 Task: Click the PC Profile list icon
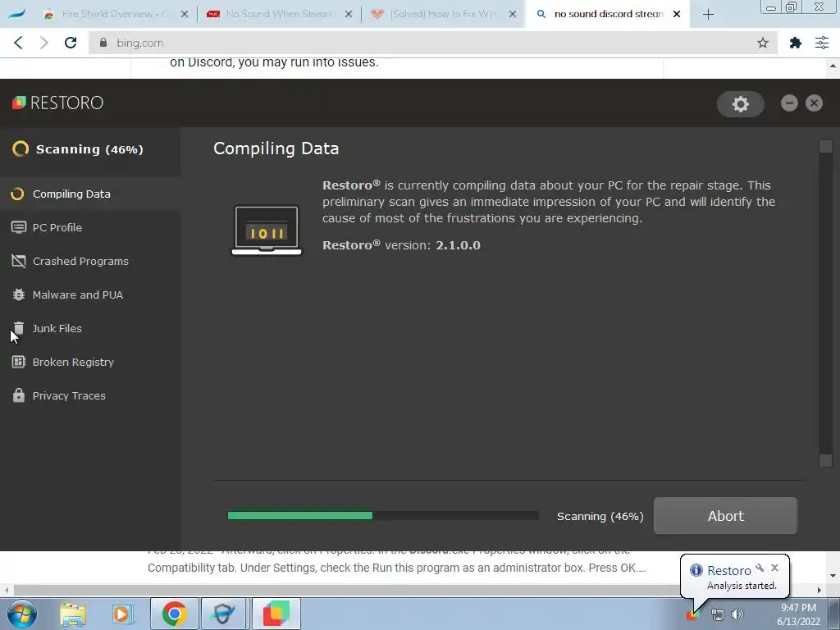pyautogui.click(x=19, y=228)
